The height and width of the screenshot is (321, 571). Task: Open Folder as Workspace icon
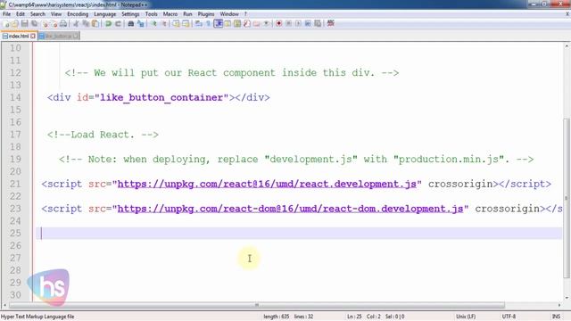(257, 24)
